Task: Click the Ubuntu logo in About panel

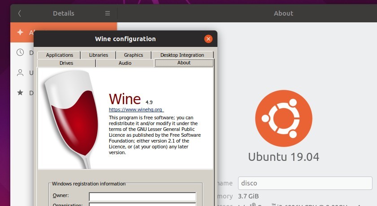Action: pyautogui.click(x=284, y=118)
